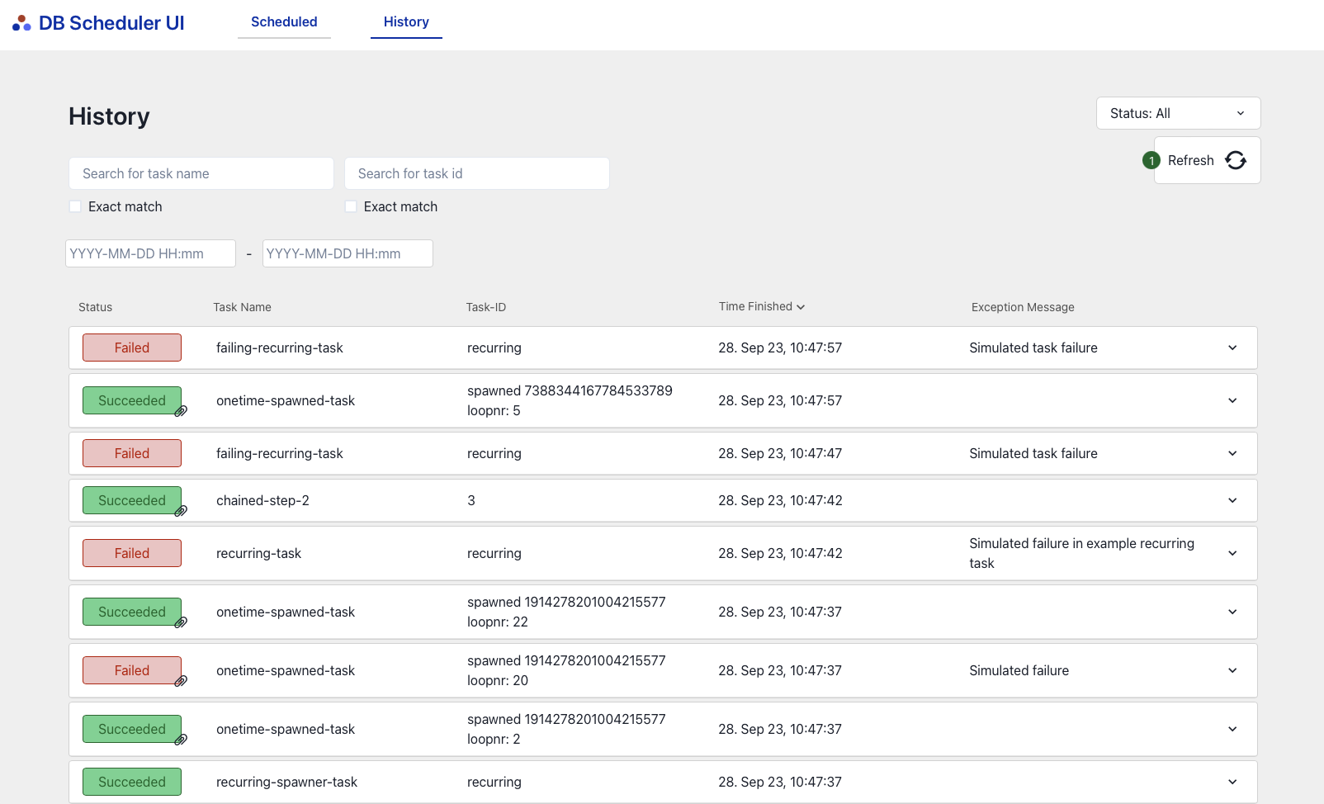Click the Task Name column header
Screen dimensions: 1324x804
pos(242,307)
